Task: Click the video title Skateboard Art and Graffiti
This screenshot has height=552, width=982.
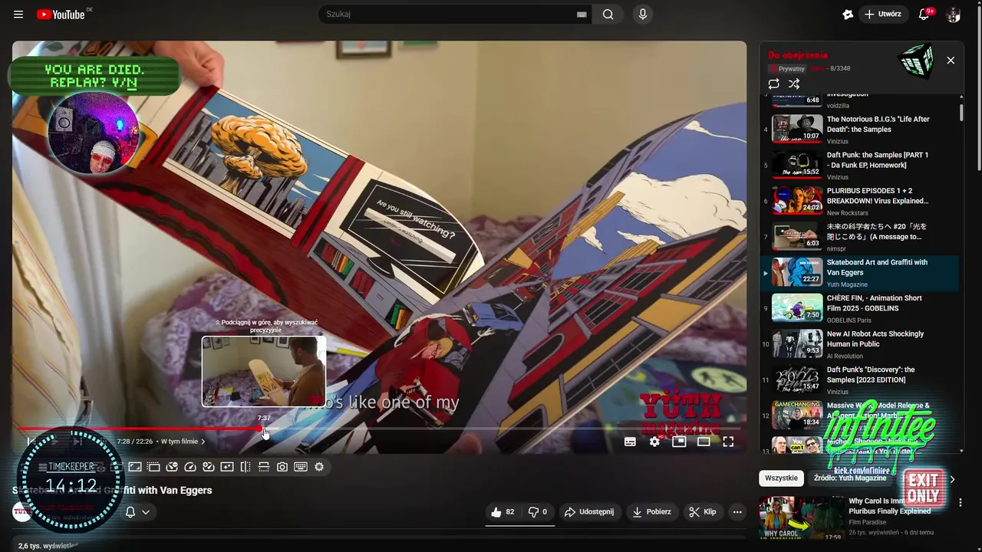Action: coord(112,490)
